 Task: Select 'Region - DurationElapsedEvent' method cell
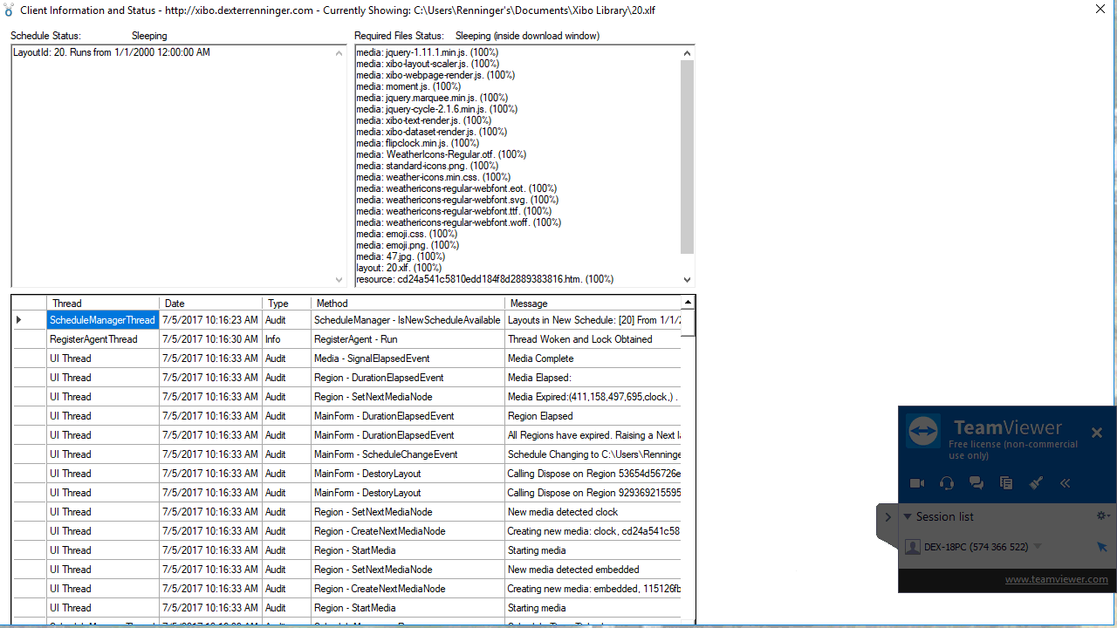408,378
